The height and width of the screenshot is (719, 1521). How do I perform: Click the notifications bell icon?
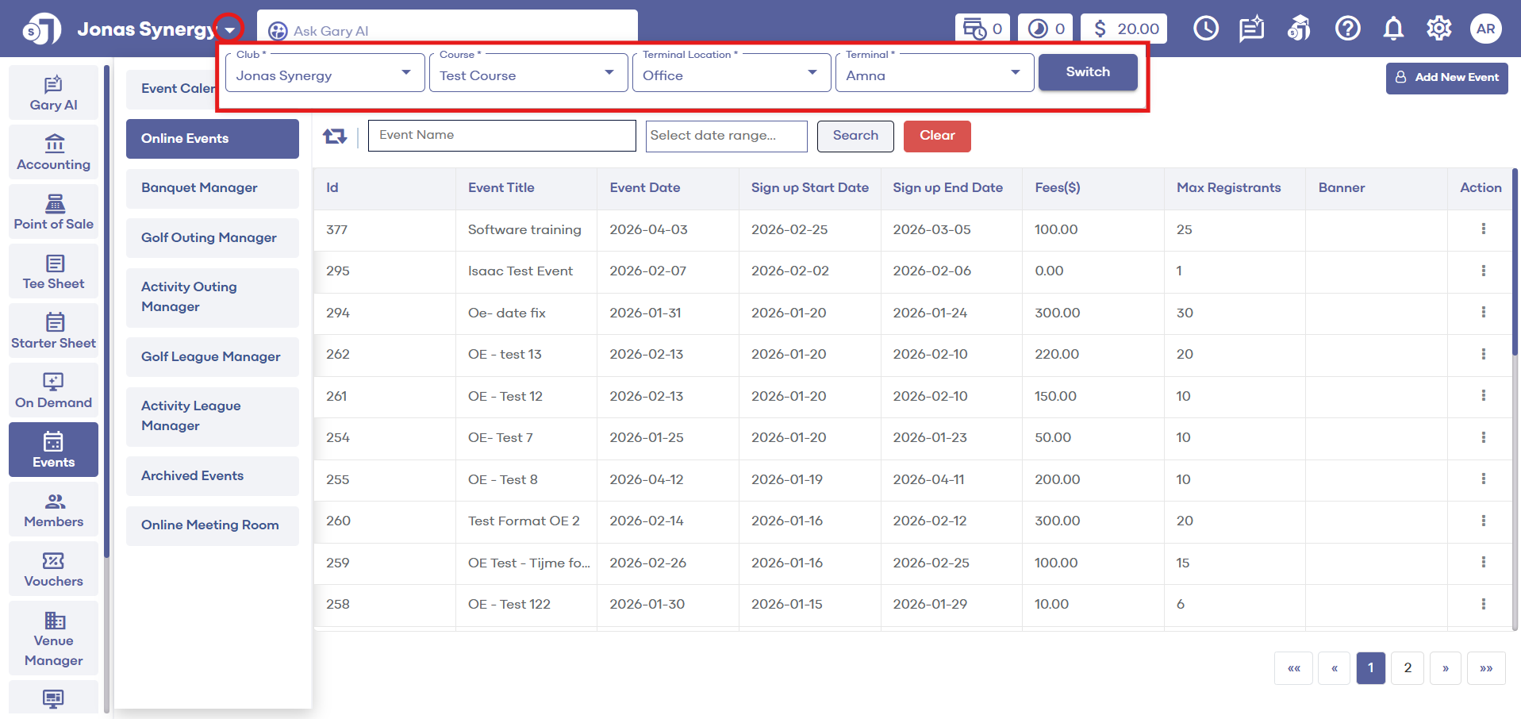point(1393,29)
